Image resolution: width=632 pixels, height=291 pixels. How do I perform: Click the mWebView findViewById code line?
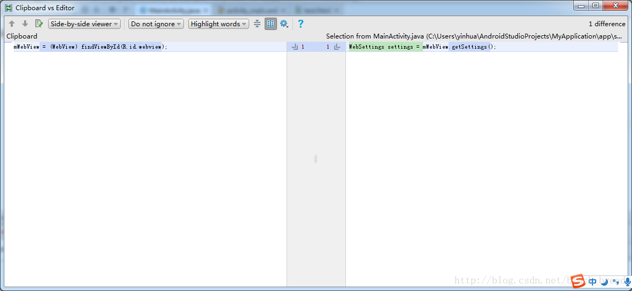pos(90,47)
